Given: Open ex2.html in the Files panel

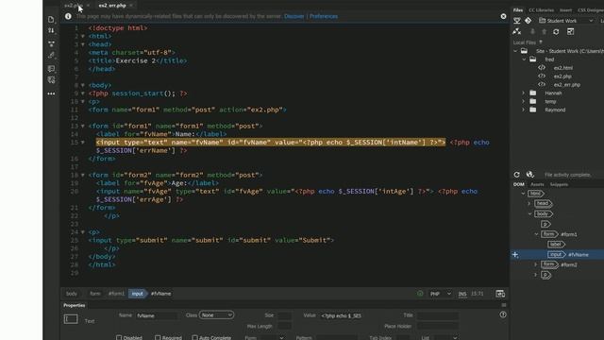Looking at the screenshot, I should pyautogui.click(x=562, y=68).
